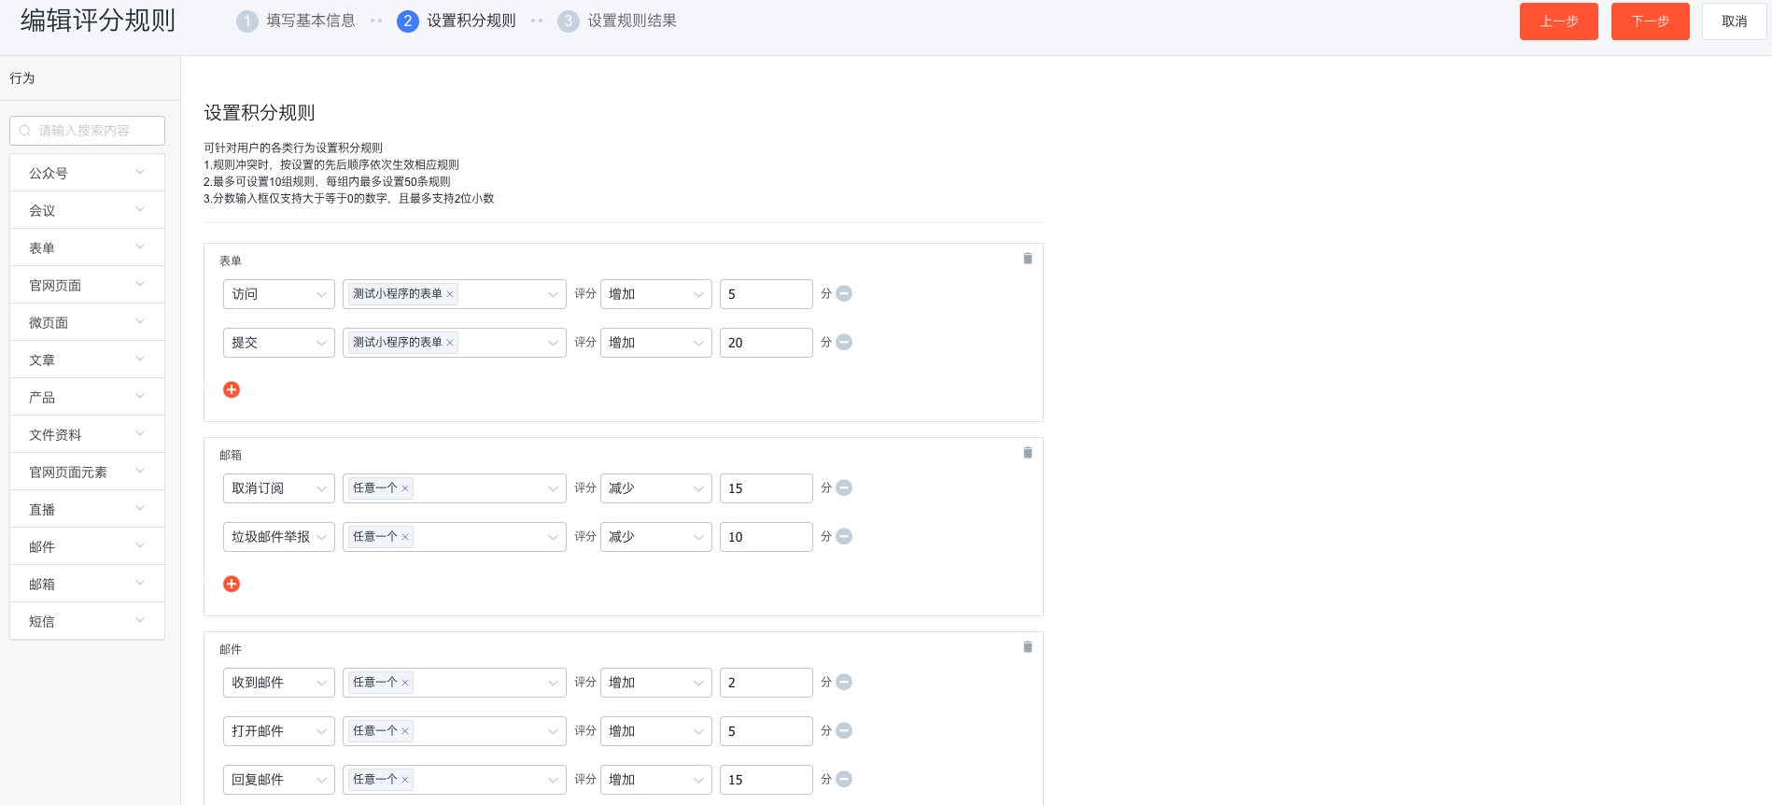Viewport: 1772px width, 805px height.
Task: Expand the 邮件 behavior category in sidebar
Action: pos(87,546)
